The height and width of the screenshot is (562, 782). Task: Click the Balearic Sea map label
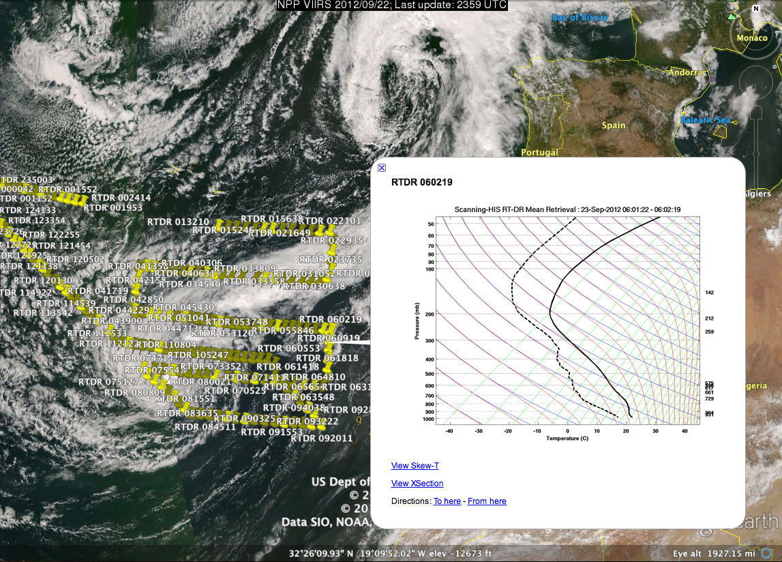pyautogui.click(x=705, y=120)
